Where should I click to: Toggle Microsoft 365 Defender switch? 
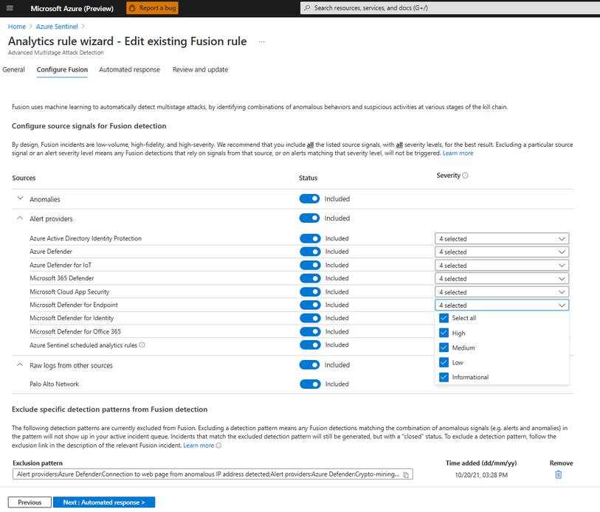(x=310, y=278)
